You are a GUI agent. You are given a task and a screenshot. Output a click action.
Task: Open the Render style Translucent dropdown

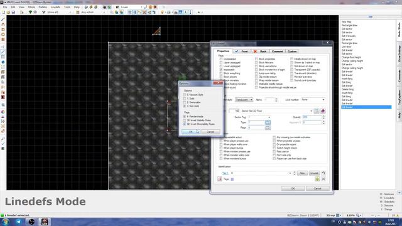click(244, 100)
